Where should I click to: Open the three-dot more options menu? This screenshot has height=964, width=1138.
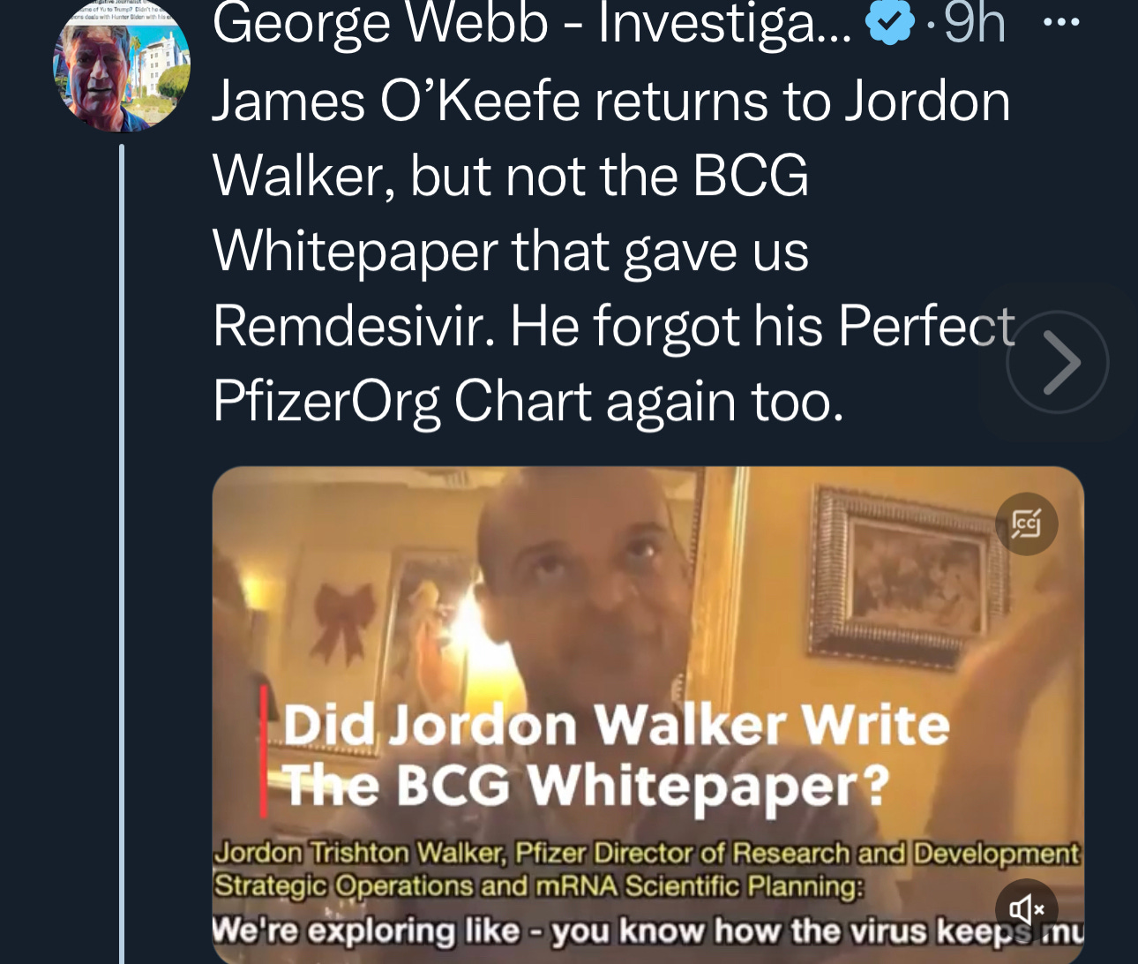click(1061, 24)
